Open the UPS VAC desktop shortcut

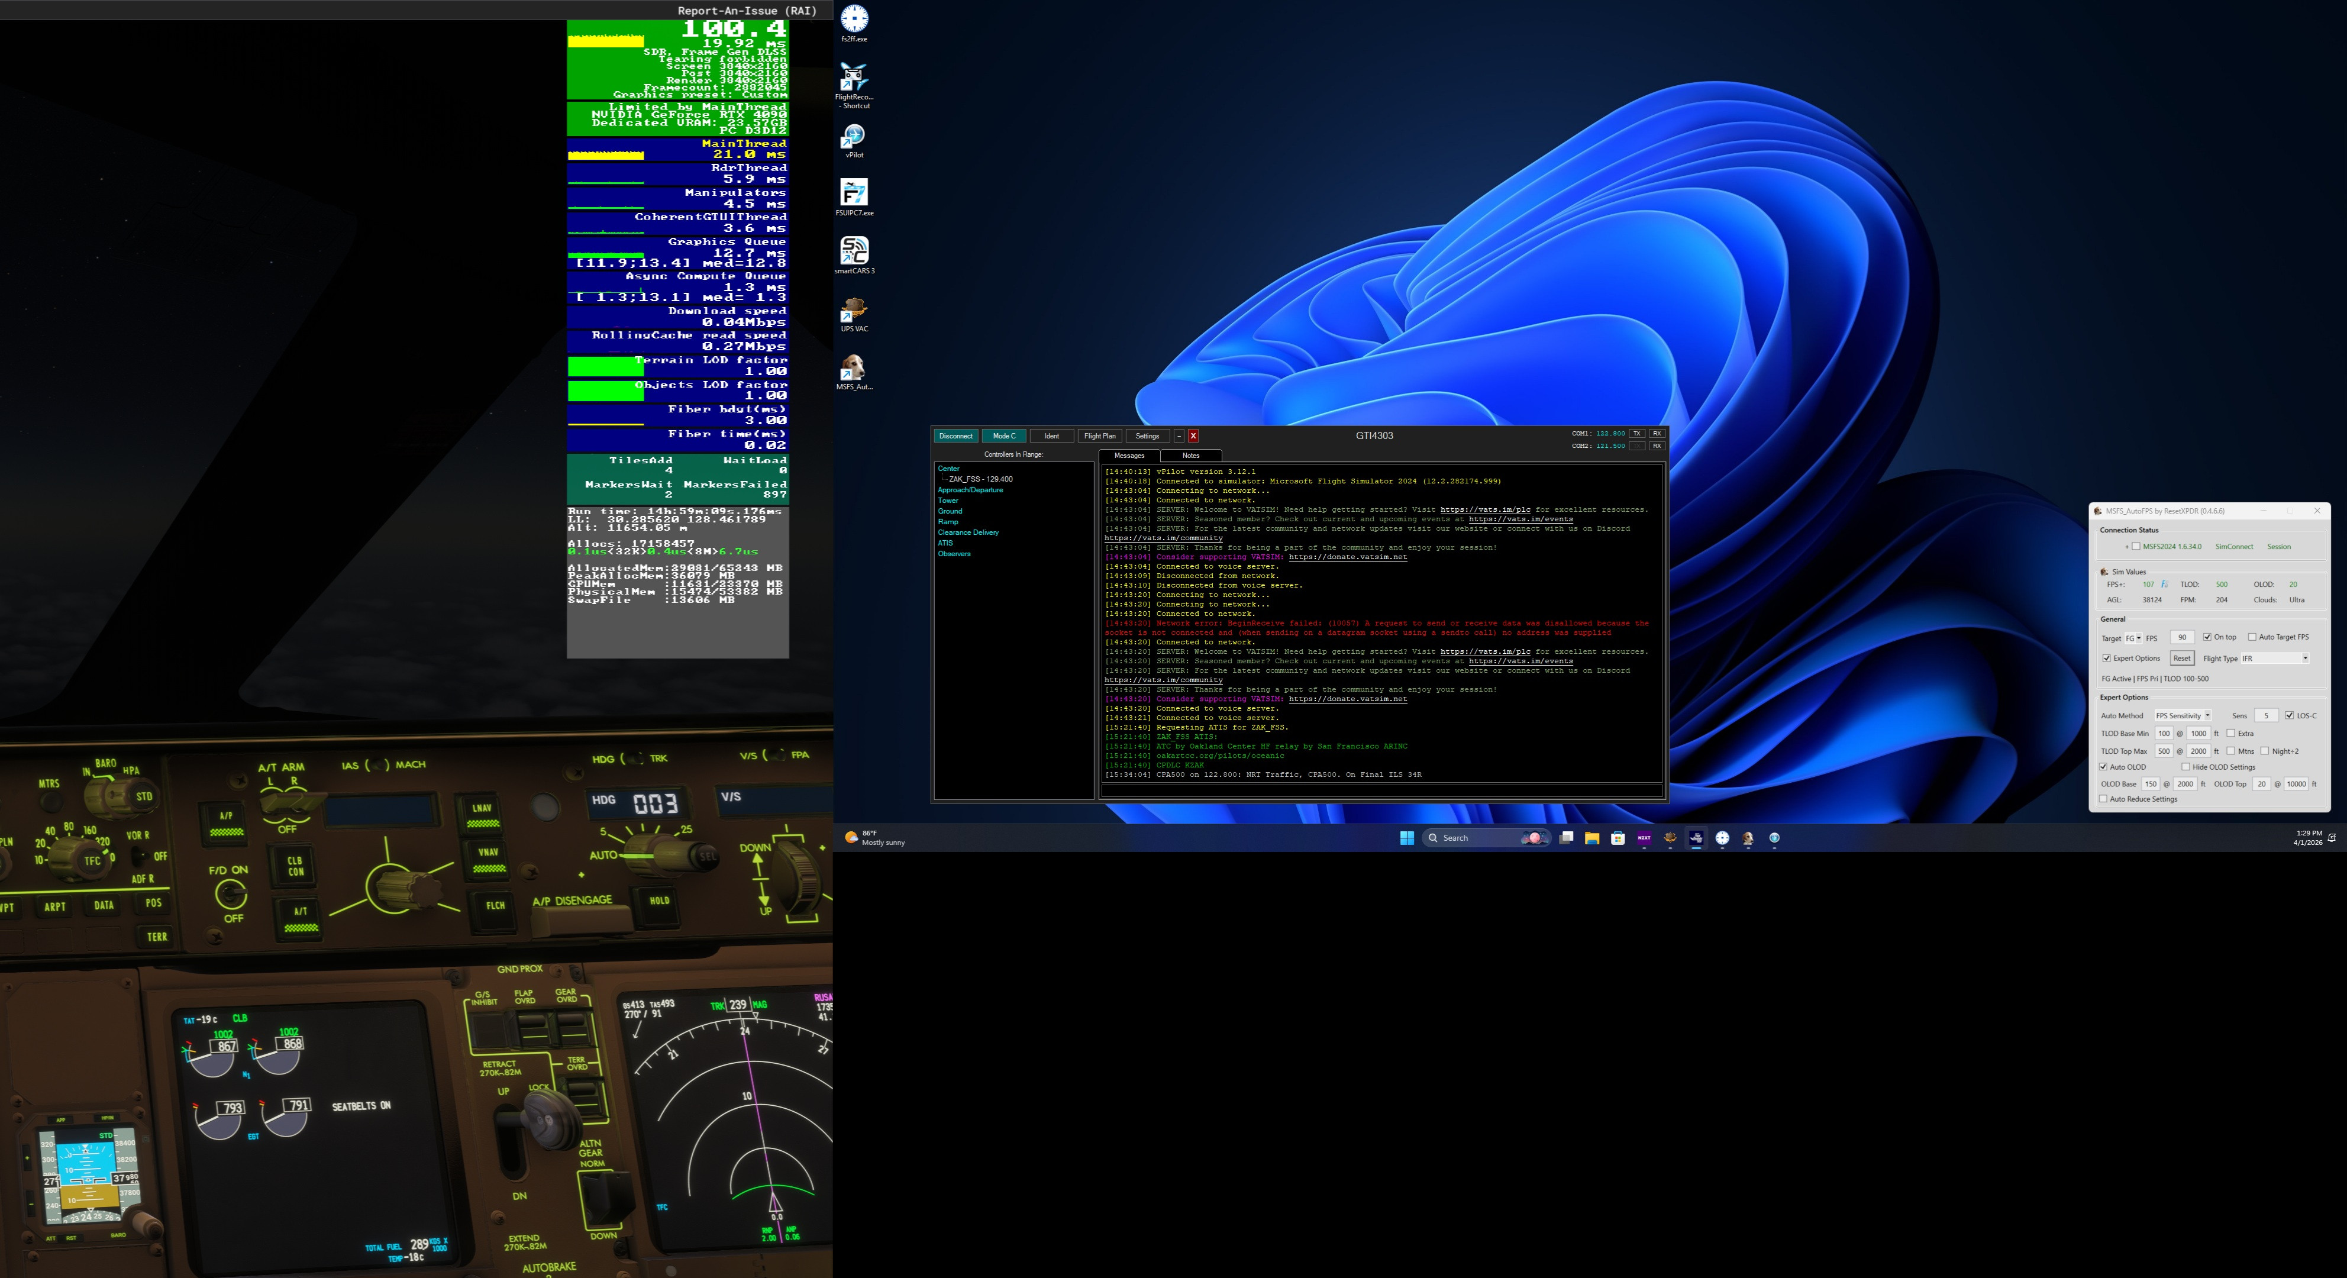pos(854,314)
